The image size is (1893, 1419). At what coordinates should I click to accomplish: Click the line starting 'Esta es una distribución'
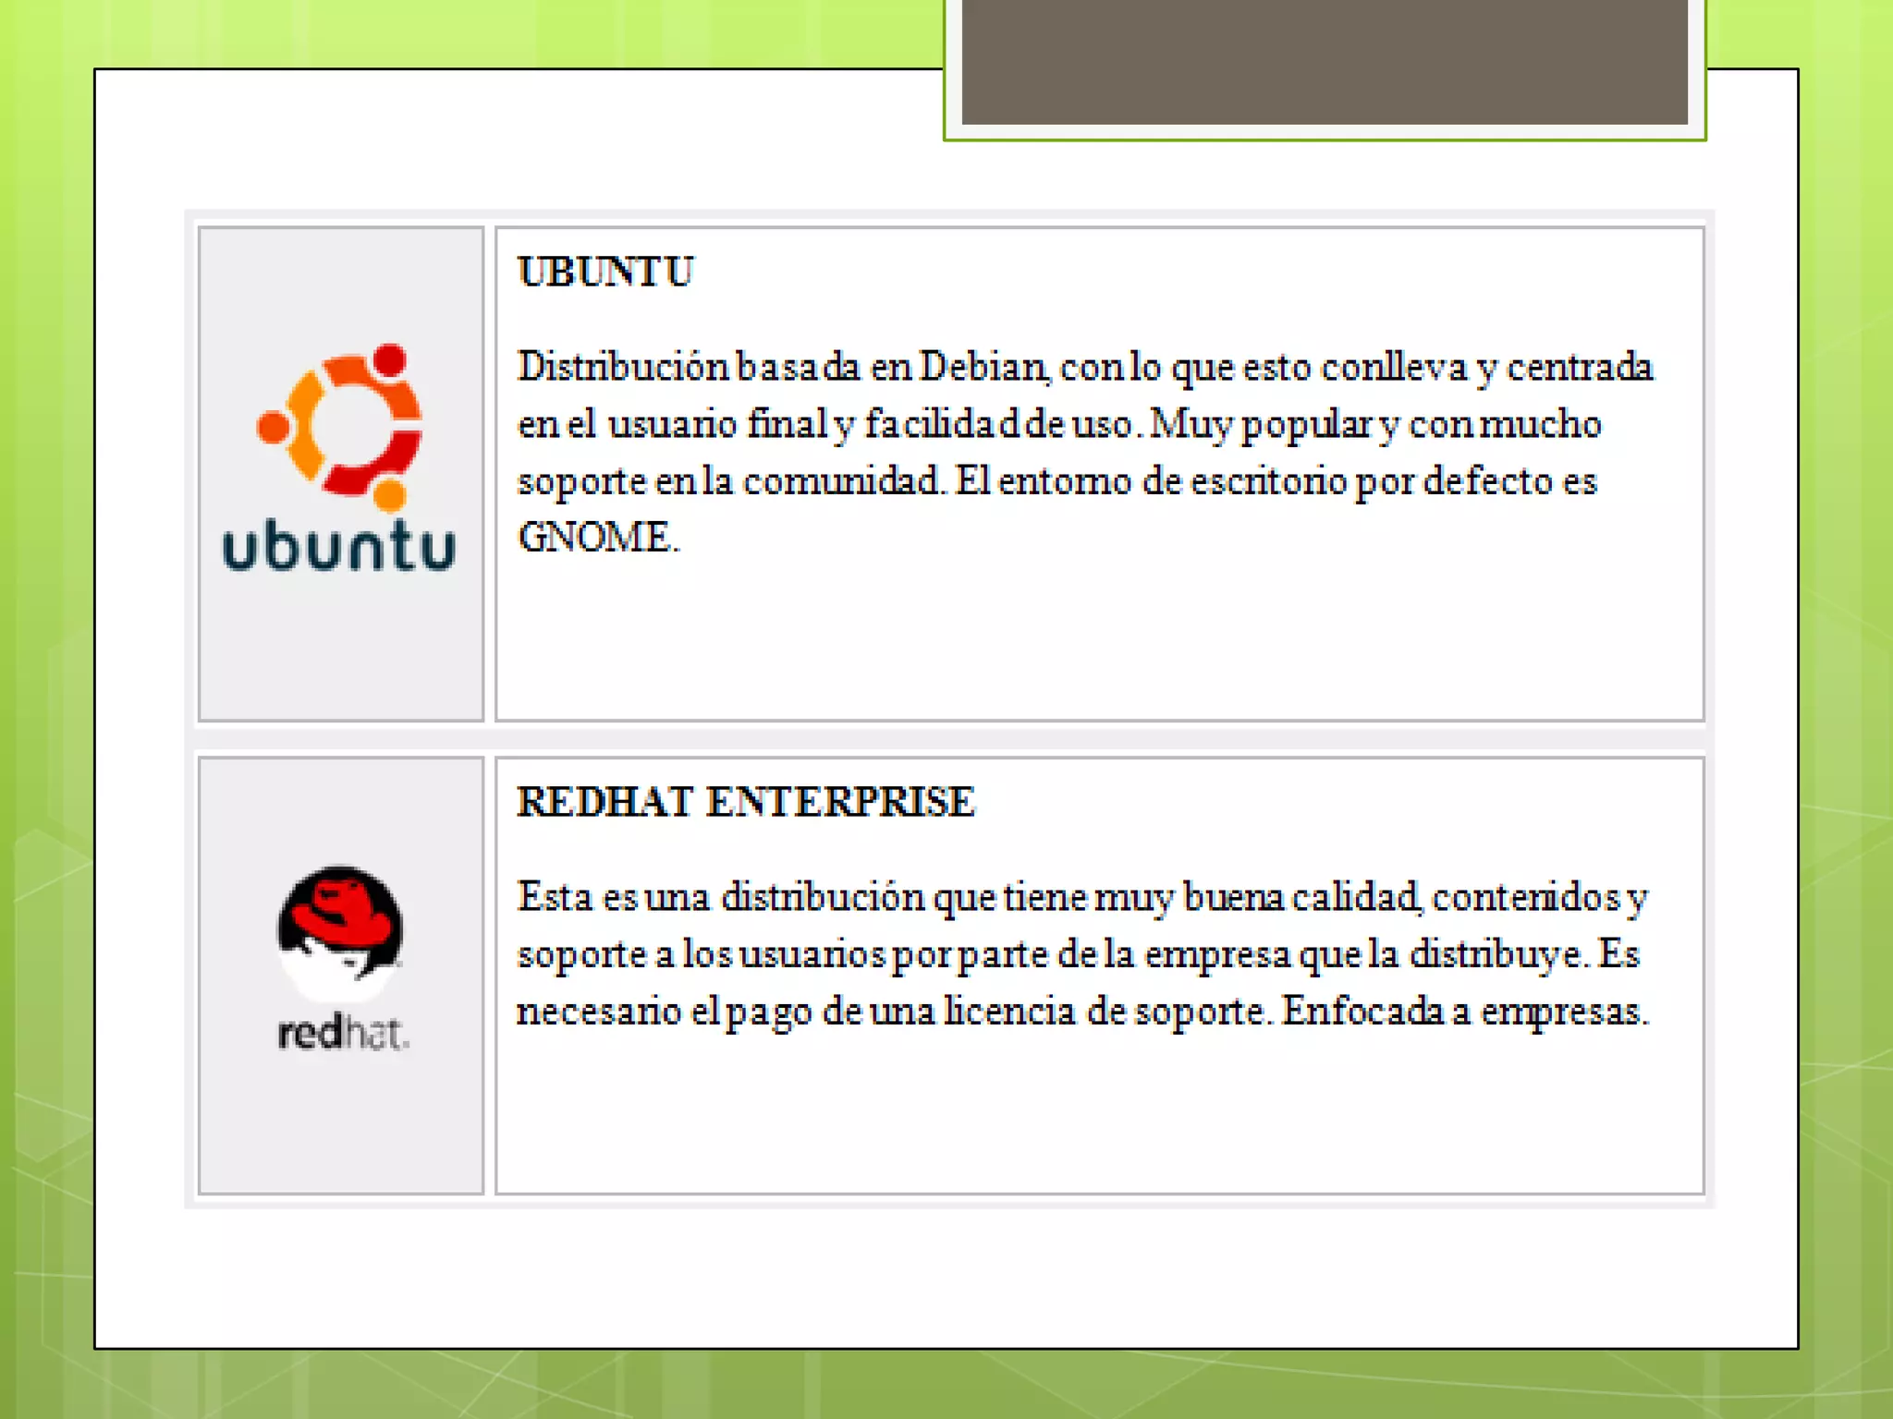(1082, 898)
